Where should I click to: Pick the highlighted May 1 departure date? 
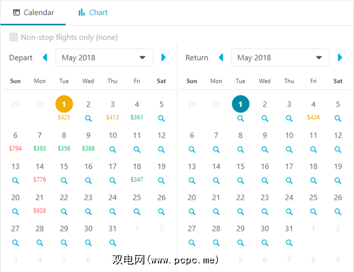64,104
